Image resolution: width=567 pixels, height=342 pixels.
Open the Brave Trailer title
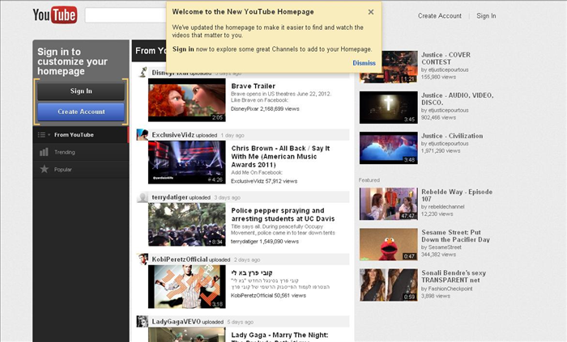pos(253,86)
